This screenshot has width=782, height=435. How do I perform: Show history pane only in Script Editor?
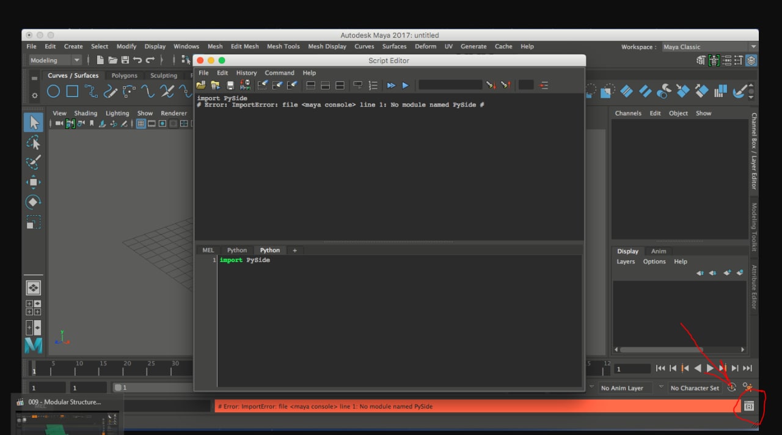point(310,85)
